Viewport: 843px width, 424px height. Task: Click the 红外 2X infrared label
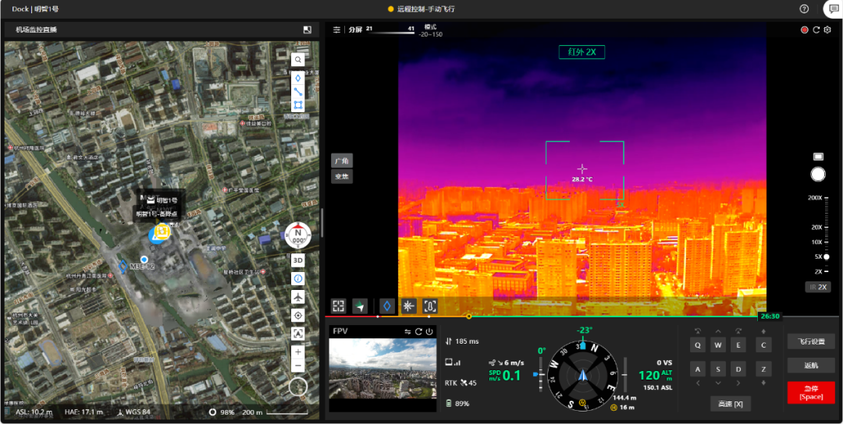(x=582, y=52)
